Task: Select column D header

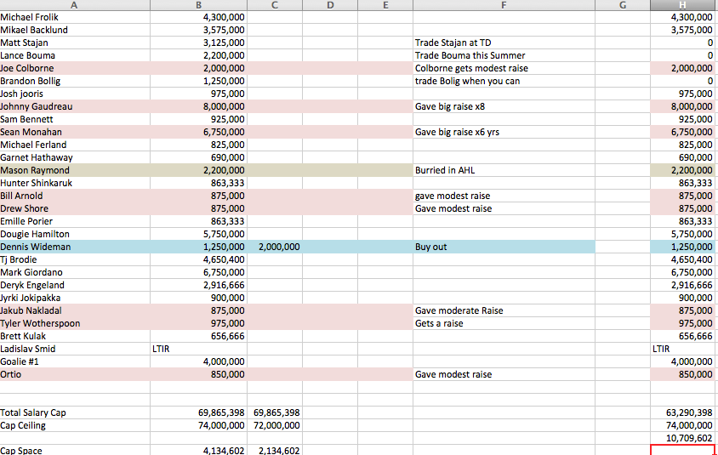Action: point(330,5)
